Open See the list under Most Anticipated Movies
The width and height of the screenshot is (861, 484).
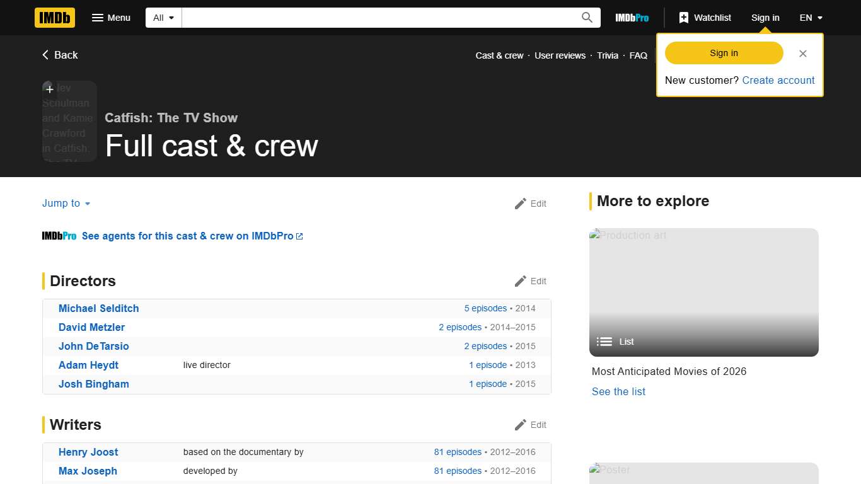pos(618,391)
